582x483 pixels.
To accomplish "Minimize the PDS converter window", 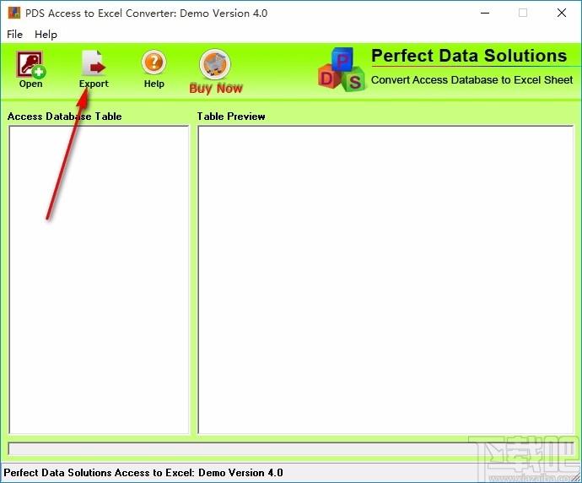I will [x=485, y=13].
